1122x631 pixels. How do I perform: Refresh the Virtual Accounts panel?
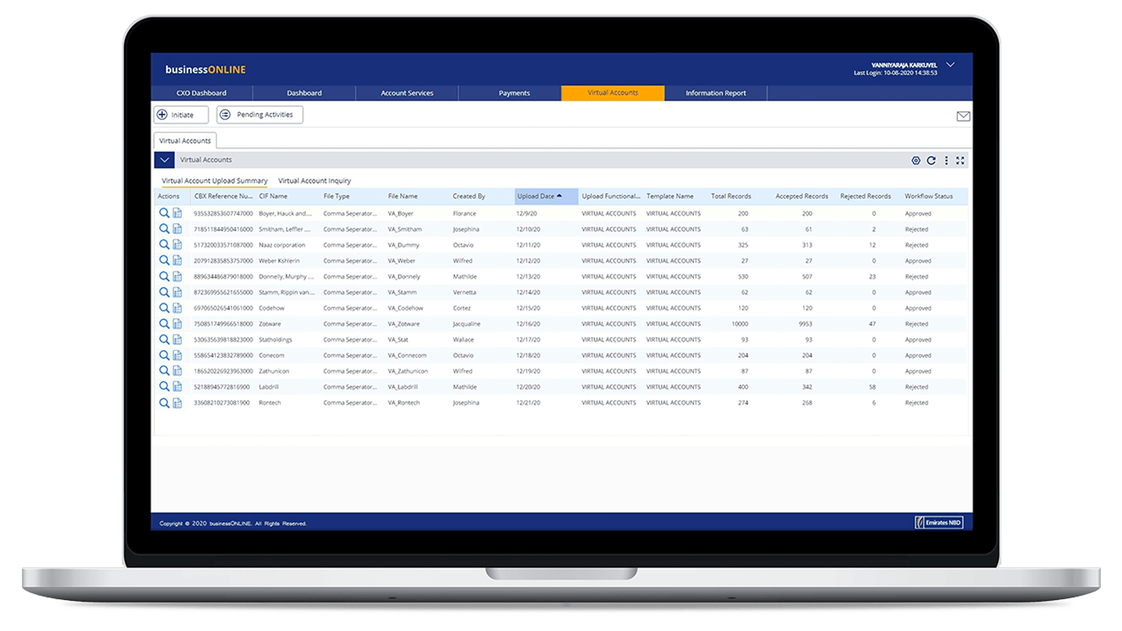click(931, 161)
